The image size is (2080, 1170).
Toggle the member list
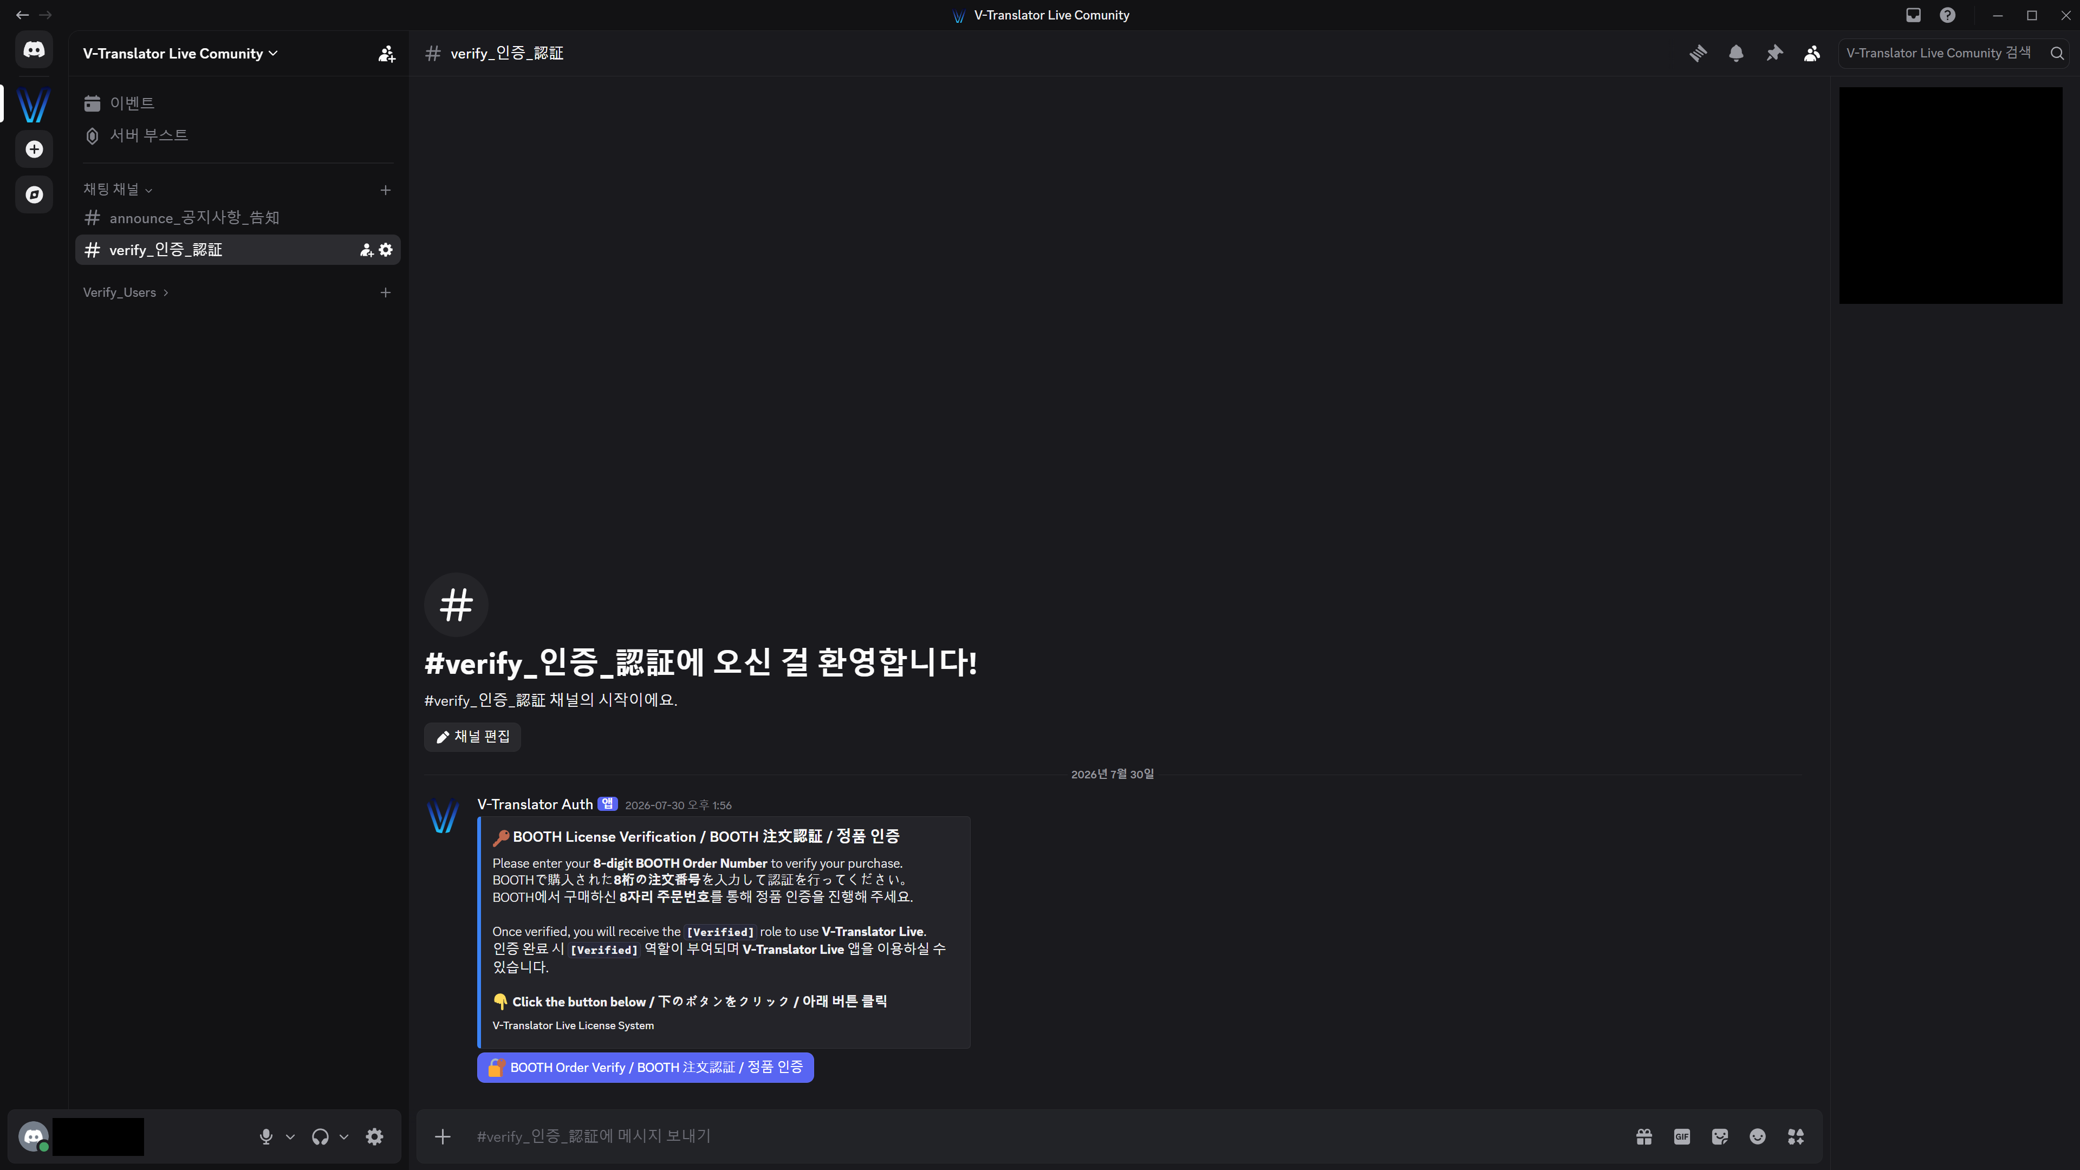click(1812, 53)
